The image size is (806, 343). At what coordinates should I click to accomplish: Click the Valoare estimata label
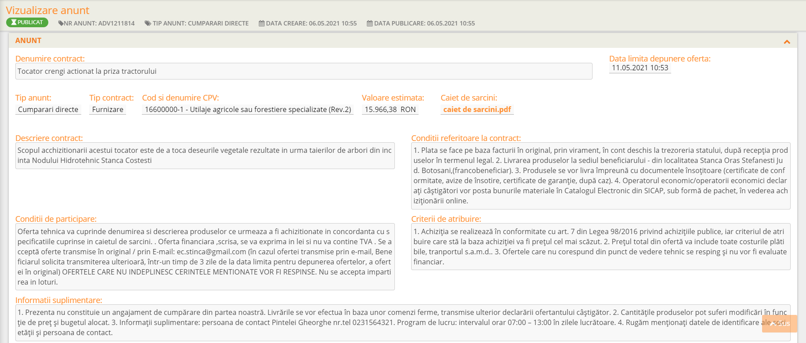(393, 98)
